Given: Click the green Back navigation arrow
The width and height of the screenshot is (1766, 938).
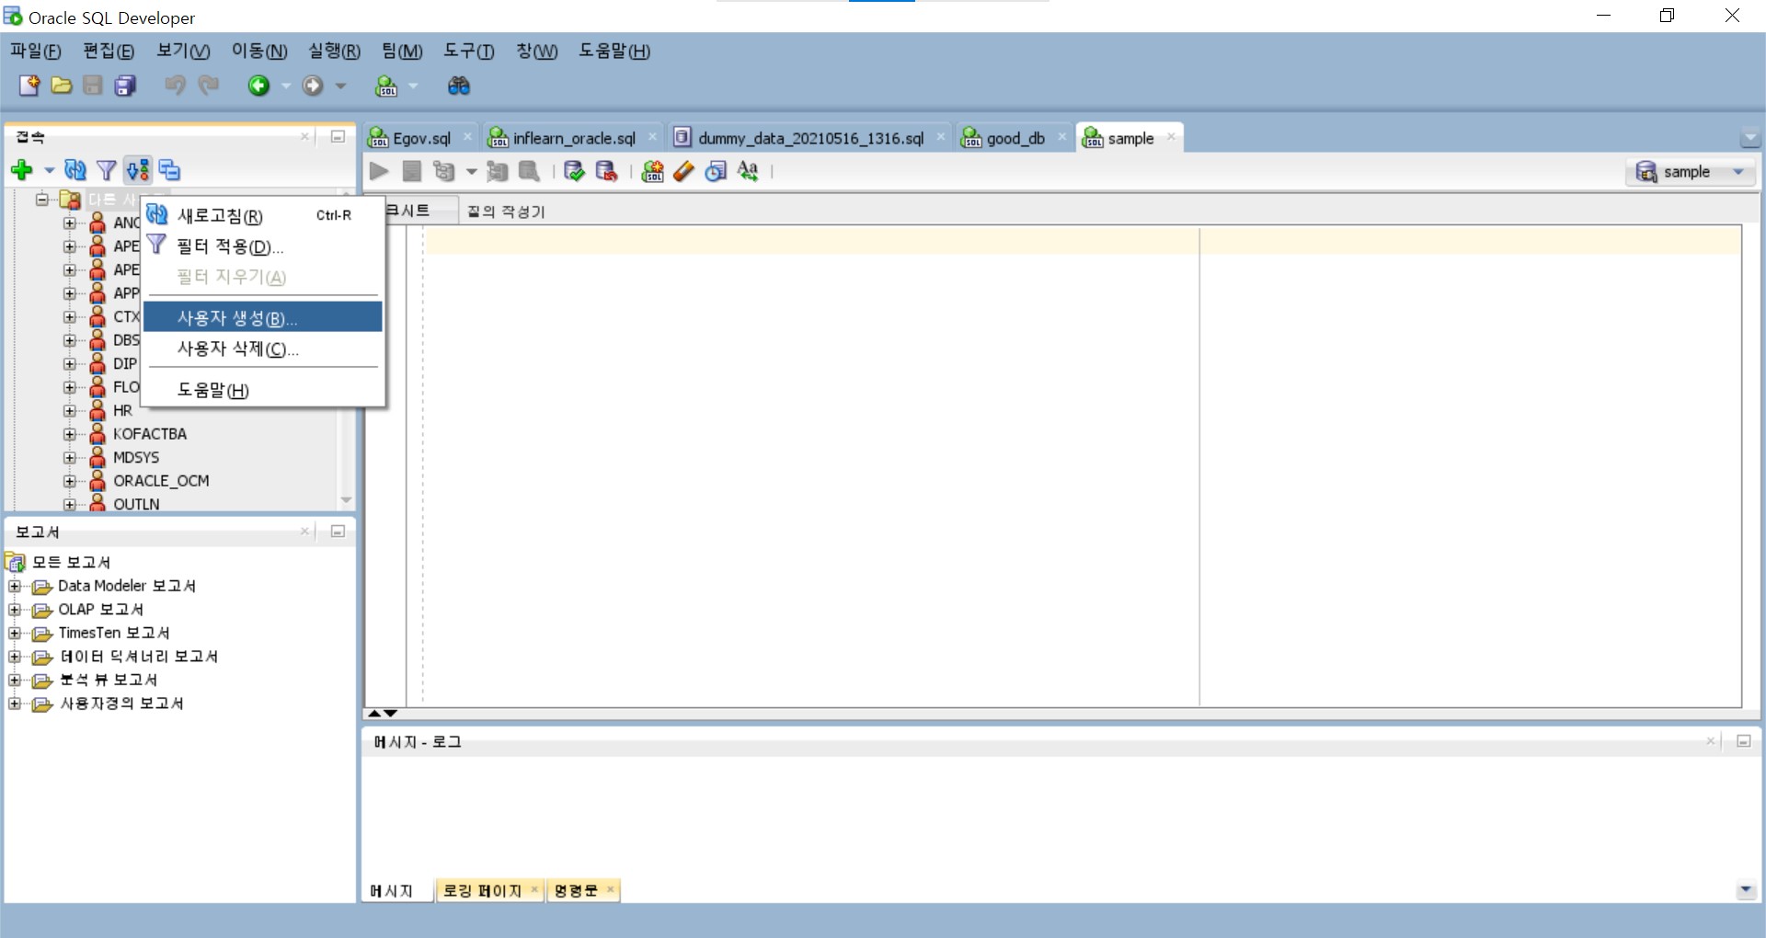Looking at the screenshot, I should [259, 86].
